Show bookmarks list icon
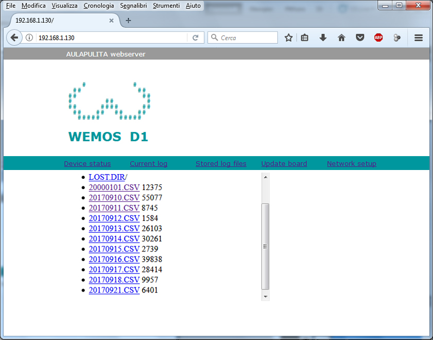Viewport: 433px width, 340px height. point(305,38)
